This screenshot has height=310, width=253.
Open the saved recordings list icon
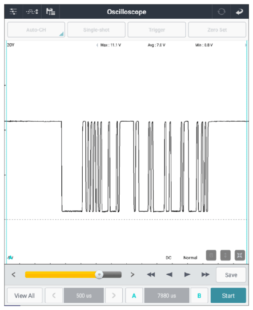coord(51,12)
